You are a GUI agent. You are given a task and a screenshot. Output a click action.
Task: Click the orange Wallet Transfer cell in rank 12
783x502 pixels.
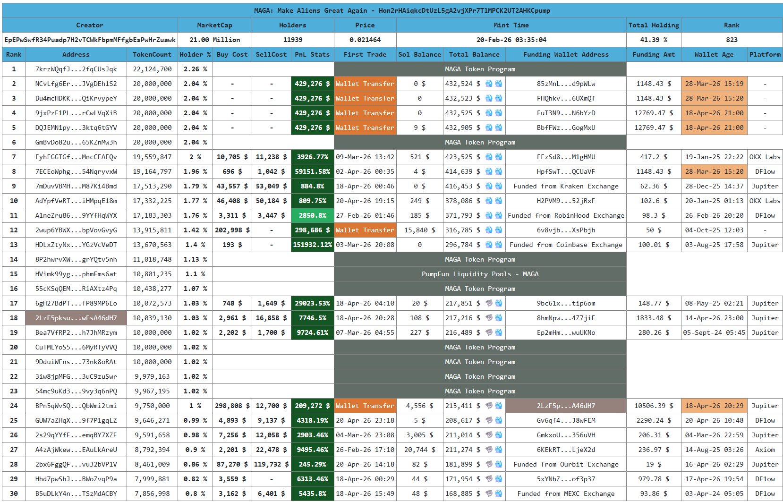365,230
